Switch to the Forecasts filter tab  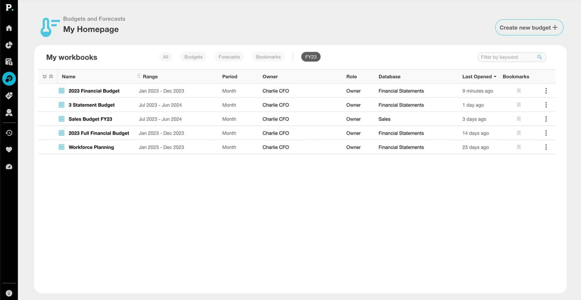(229, 57)
